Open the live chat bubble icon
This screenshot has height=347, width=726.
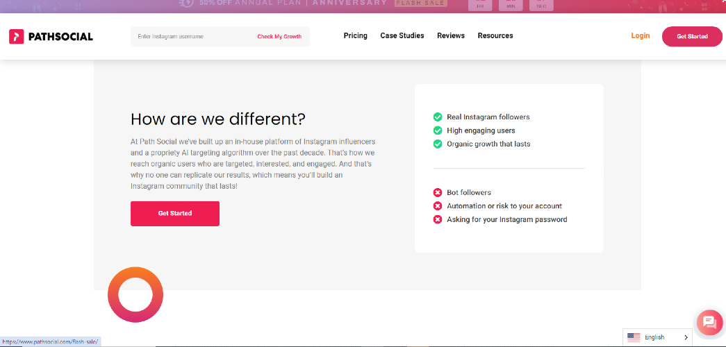(x=710, y=321)
